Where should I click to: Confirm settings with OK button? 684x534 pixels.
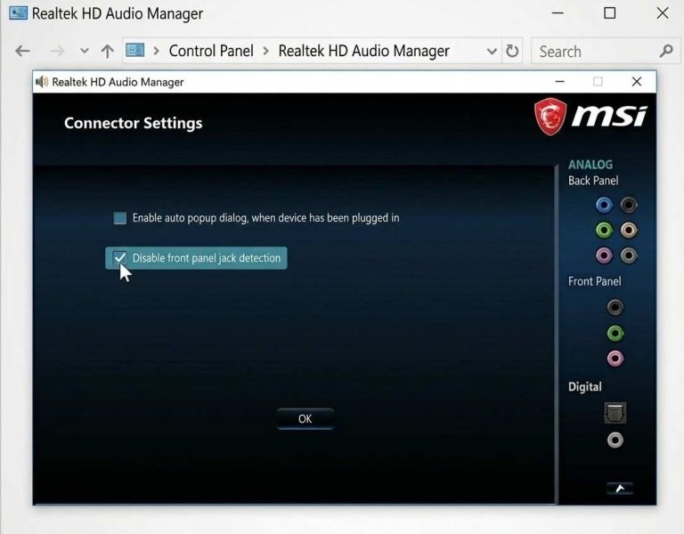point(305,418)
